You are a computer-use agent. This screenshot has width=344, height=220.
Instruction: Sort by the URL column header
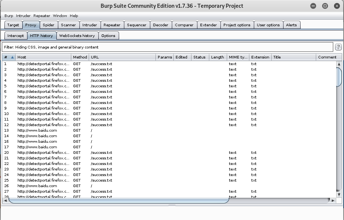(122, 57)
